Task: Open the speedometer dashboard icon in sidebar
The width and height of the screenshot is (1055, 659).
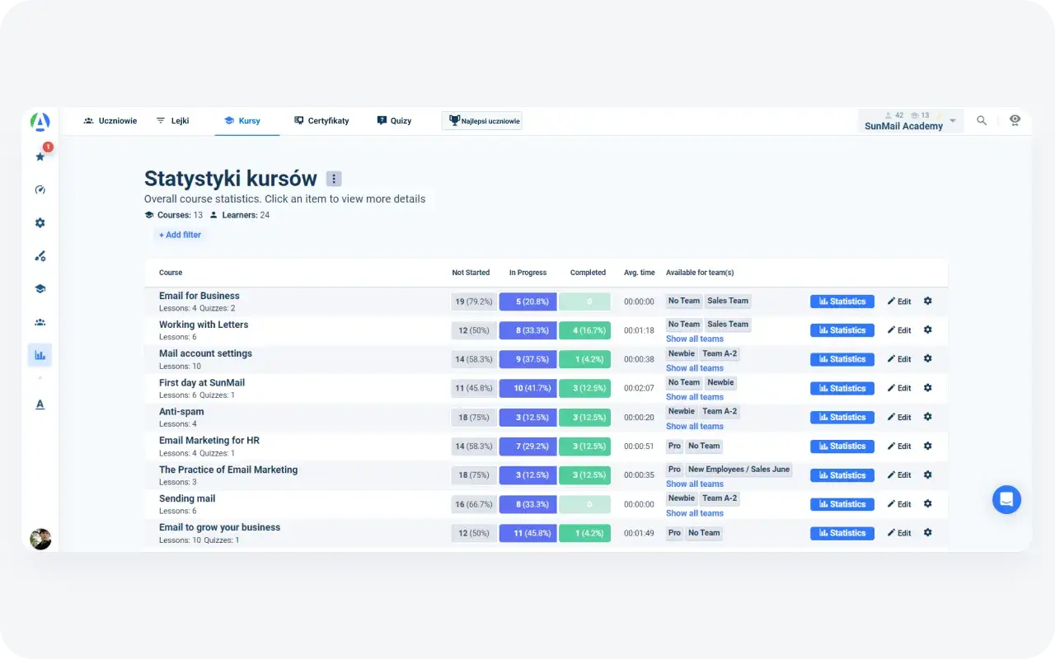Action: 40,189
